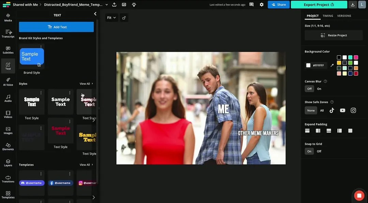Switch to the TIMING tab
Screen dimensions: 368x203
[328, 16]
